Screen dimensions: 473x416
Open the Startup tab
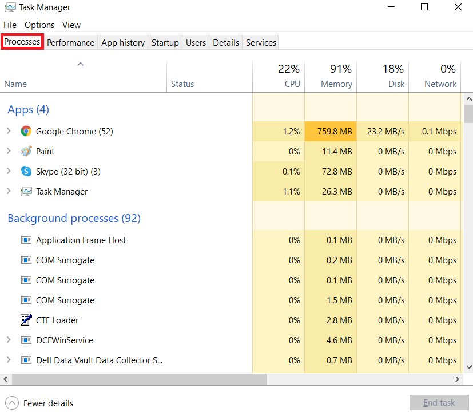click(x=165, y=42)
